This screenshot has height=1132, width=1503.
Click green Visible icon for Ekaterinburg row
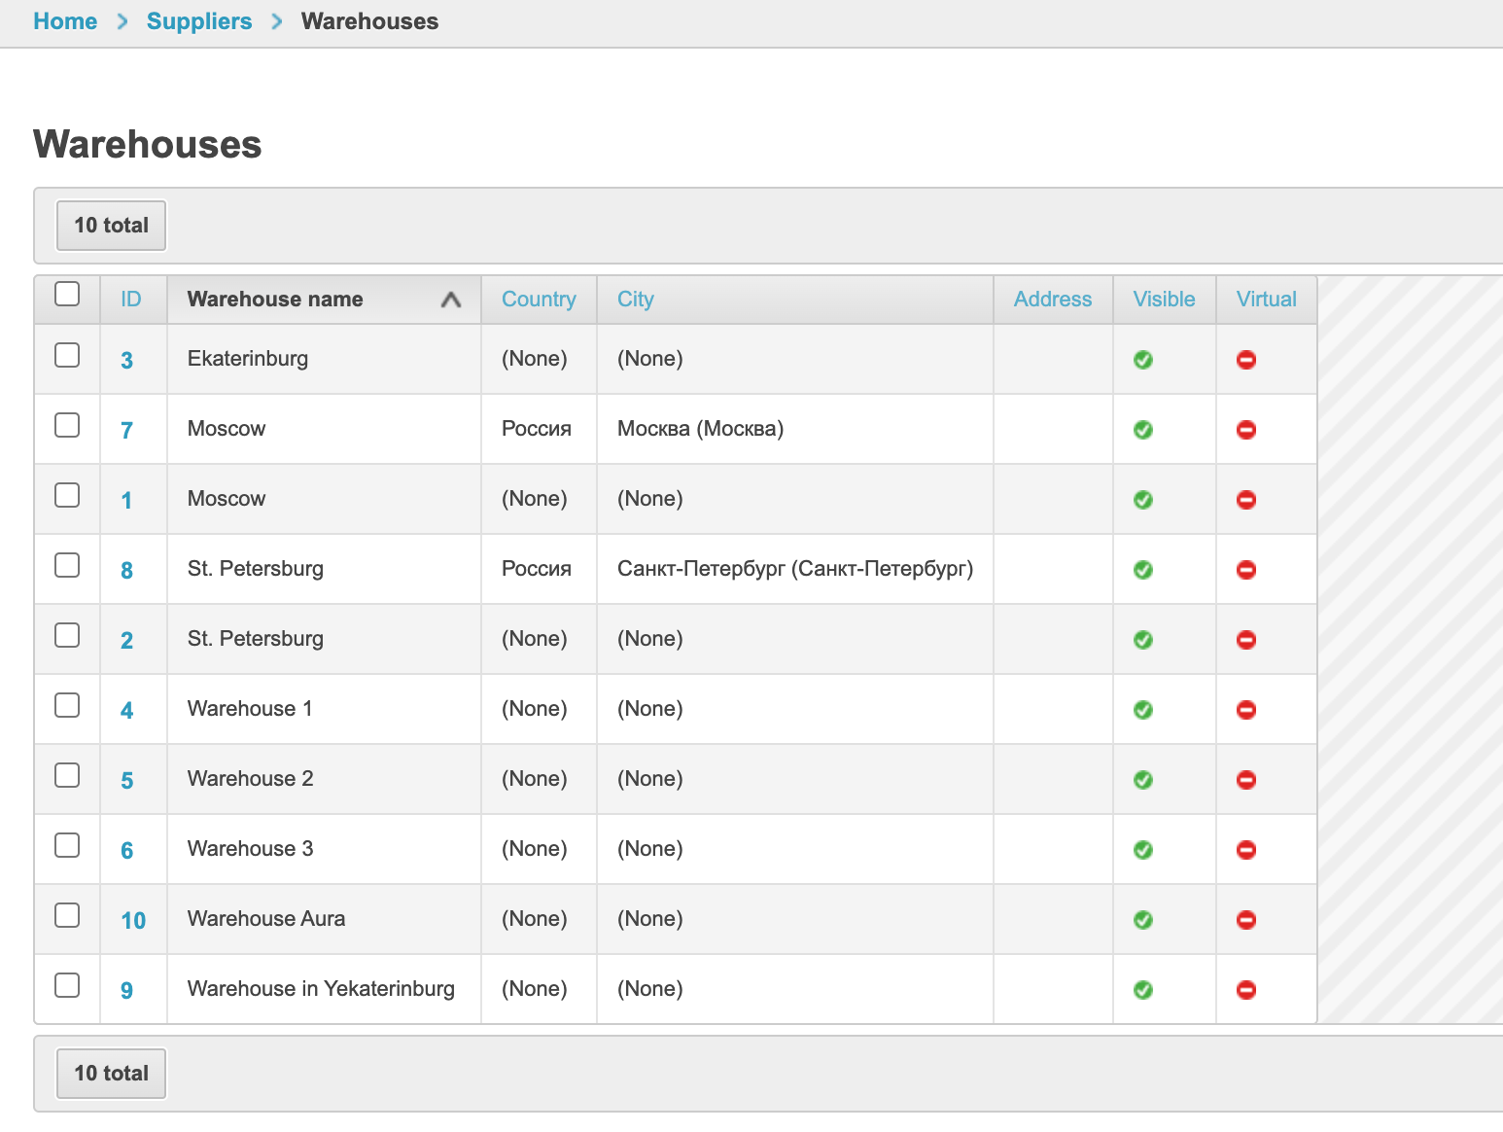(1143, 360)
